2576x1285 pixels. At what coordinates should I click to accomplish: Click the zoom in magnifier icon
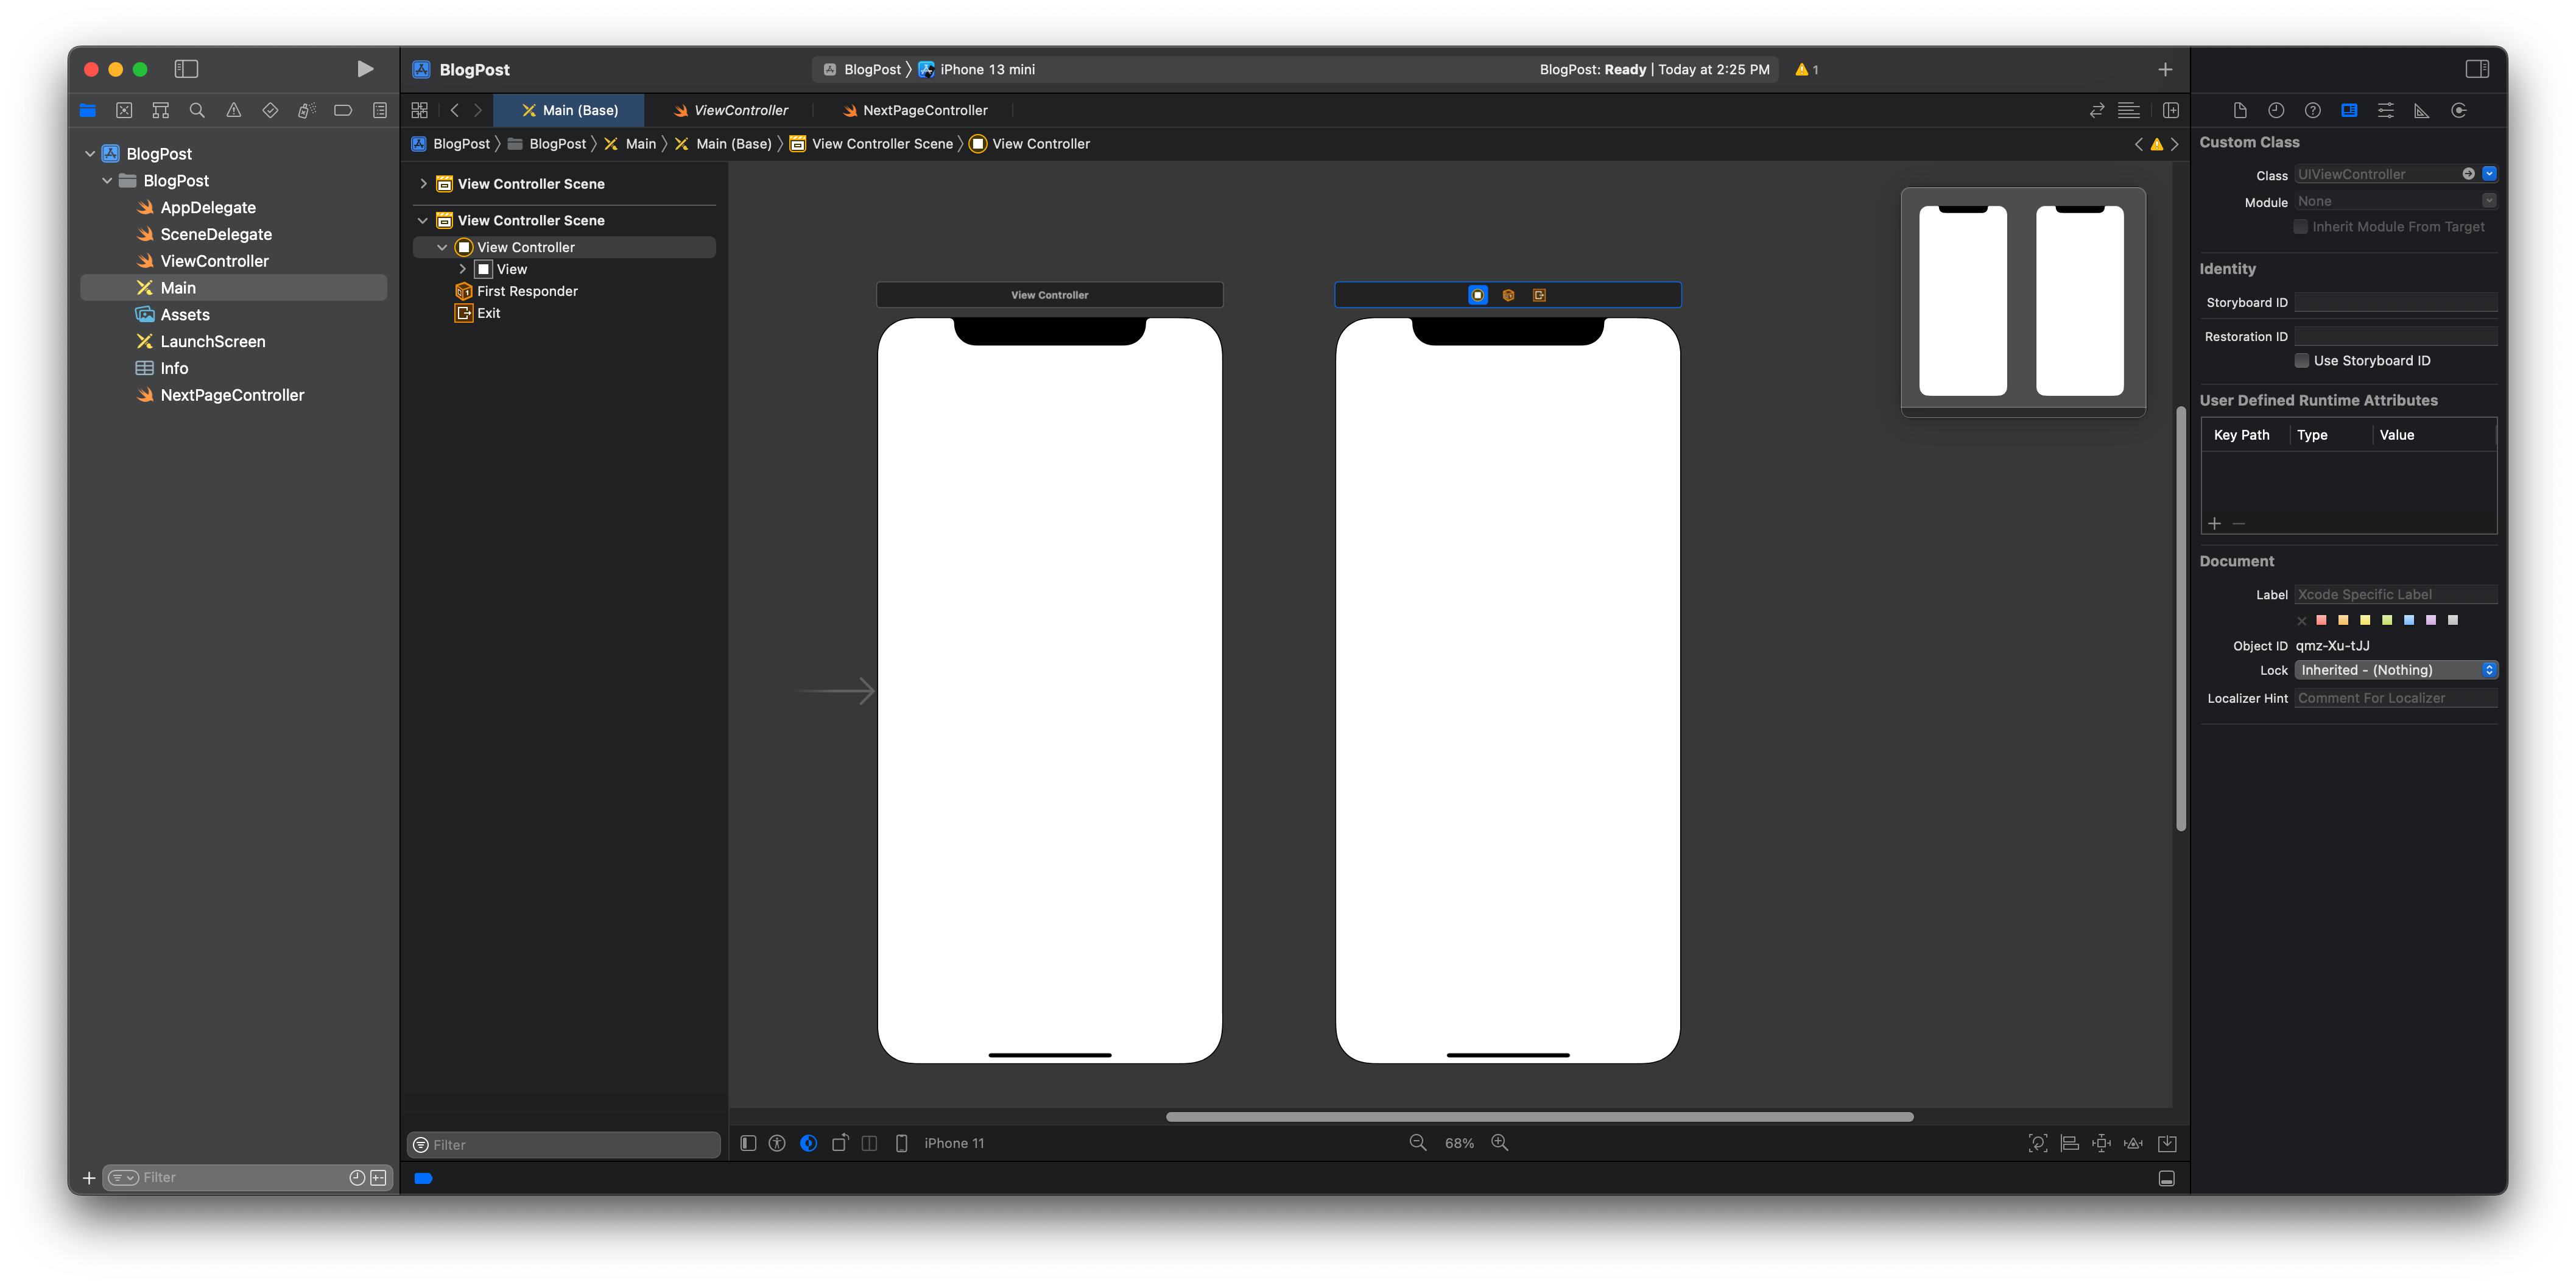click(1499, 1143)
